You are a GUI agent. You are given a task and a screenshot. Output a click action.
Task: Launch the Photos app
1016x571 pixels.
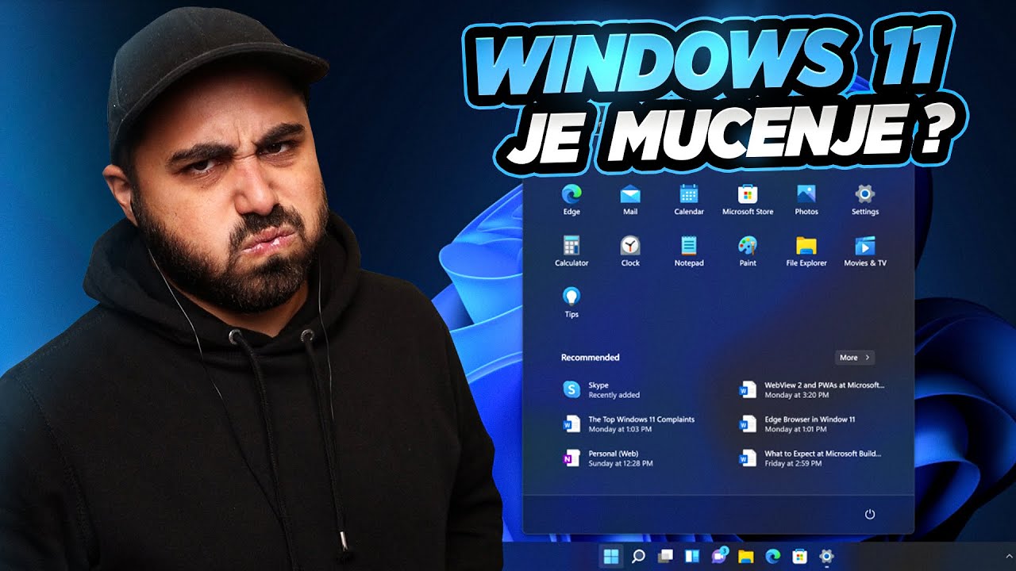tap(806, 199)
